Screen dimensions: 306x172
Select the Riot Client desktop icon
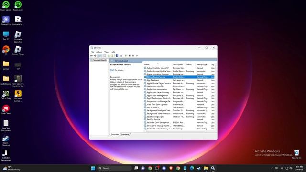tap(6, 109)
